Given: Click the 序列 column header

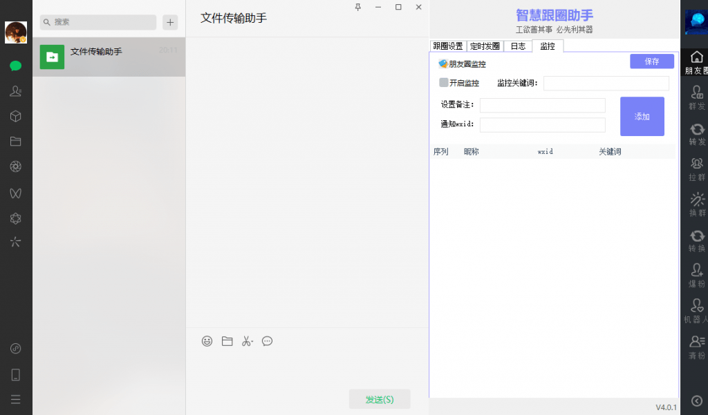Looking at the screenshot, I should click(441, 152).
